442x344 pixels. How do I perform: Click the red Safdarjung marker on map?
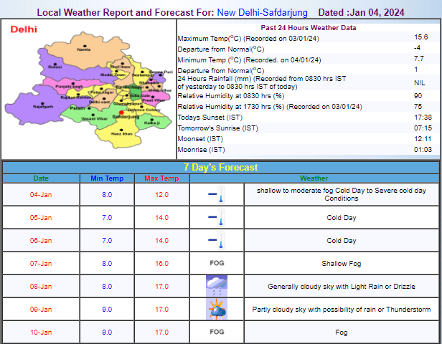point(121,113)
